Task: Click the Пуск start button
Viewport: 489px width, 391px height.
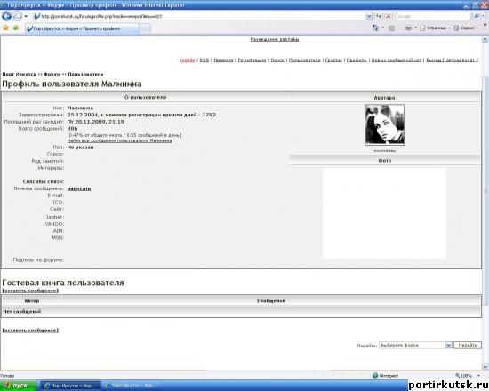Action: (16, 386)
